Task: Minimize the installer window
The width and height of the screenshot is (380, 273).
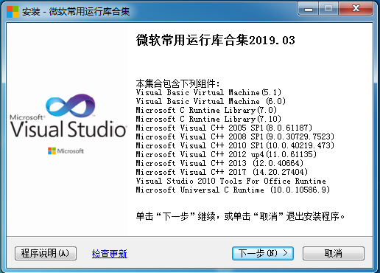Action: [309, 9]
